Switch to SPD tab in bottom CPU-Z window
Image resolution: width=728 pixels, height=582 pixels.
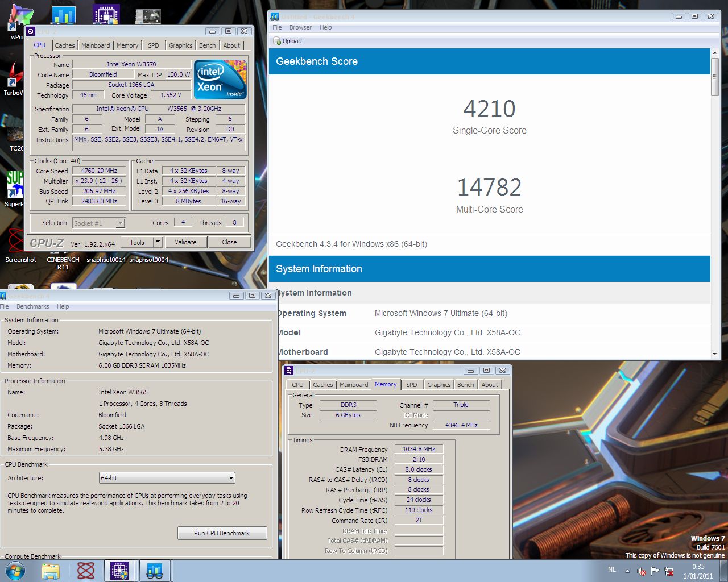(412, 385)
